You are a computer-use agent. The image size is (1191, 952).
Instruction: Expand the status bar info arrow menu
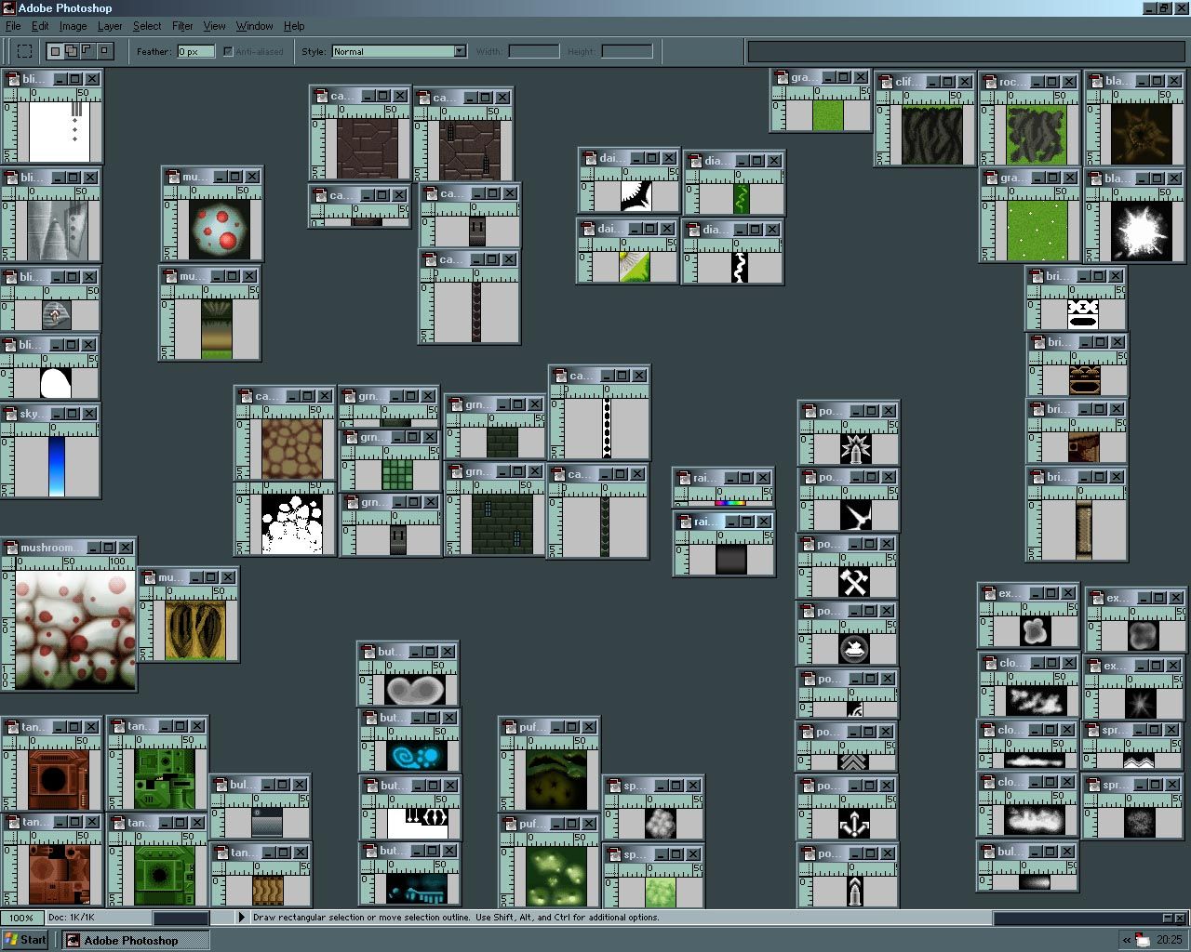[x=242, y=918]
